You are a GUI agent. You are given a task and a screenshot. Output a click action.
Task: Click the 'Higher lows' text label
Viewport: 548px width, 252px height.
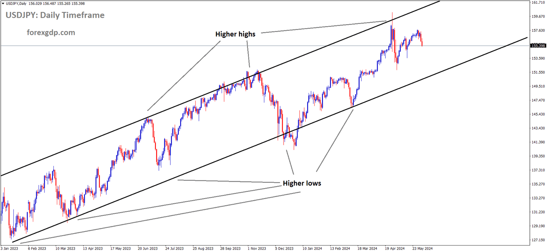coord(302,183)
